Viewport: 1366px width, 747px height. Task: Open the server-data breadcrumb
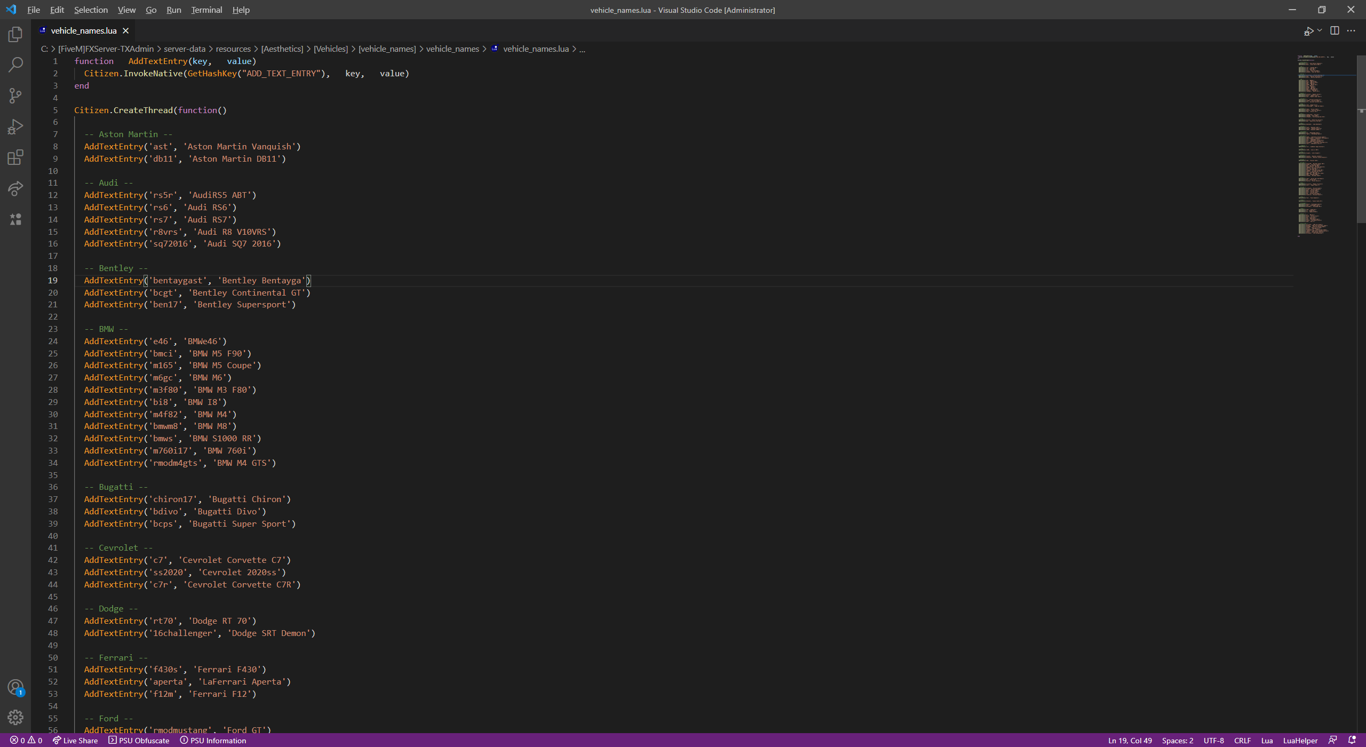(x=184, y=49)
